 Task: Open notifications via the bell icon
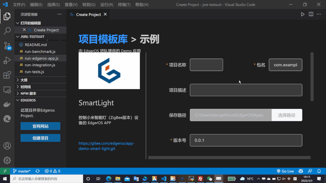pos(319,171)
